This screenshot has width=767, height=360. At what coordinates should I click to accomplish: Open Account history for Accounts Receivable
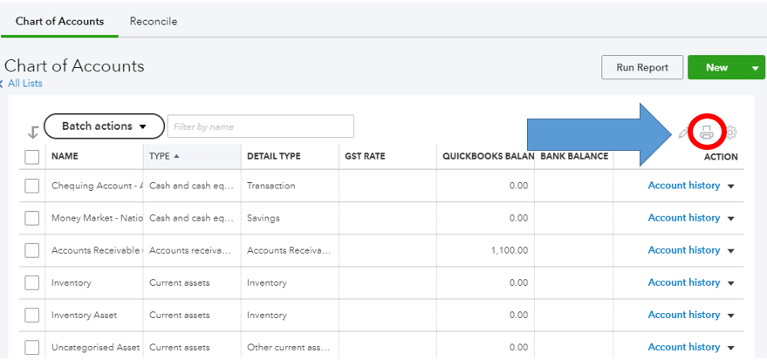[x=683, y=250]
